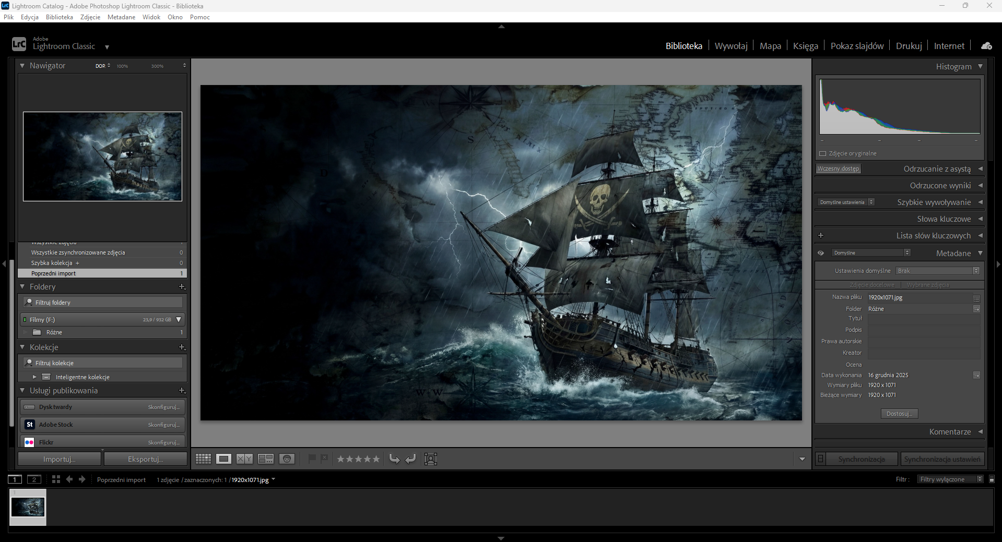Toggle metadata eye visibility icon
The width and height of the screenshot is (1002, 542).
821,253
